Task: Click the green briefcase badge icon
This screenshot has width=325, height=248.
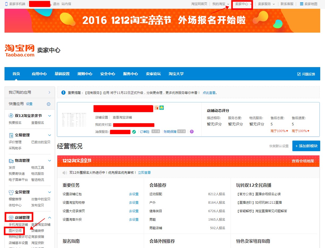Action: pyautogui.click(x=162, y=108)
